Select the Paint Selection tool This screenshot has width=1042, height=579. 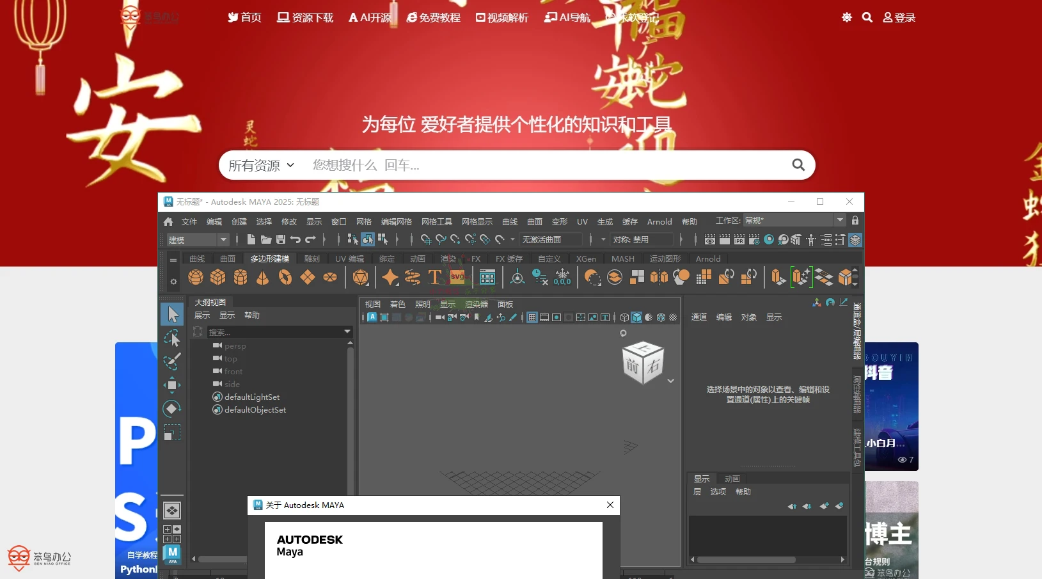pyautogui.click(x=172, y=361)
